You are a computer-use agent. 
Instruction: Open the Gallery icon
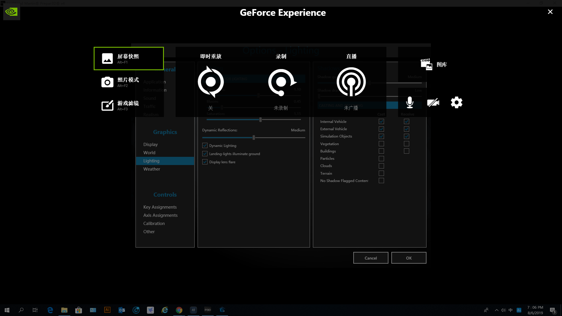tap(426, 64)
